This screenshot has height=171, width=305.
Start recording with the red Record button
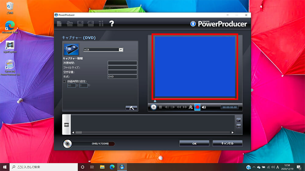[197, 107]
